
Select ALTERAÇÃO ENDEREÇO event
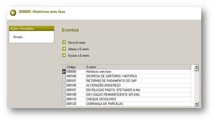[138, 85]
